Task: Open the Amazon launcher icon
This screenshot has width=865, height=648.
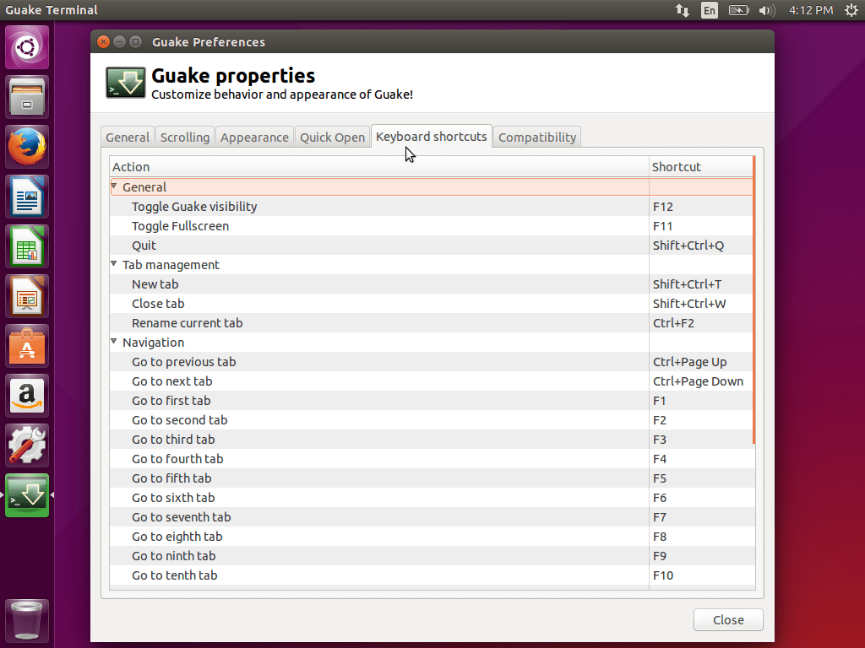Action: coord(26,396)
